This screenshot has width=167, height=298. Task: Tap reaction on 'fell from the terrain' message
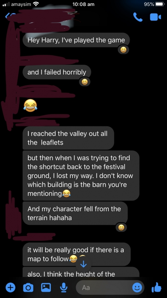[x=121, y=228]
